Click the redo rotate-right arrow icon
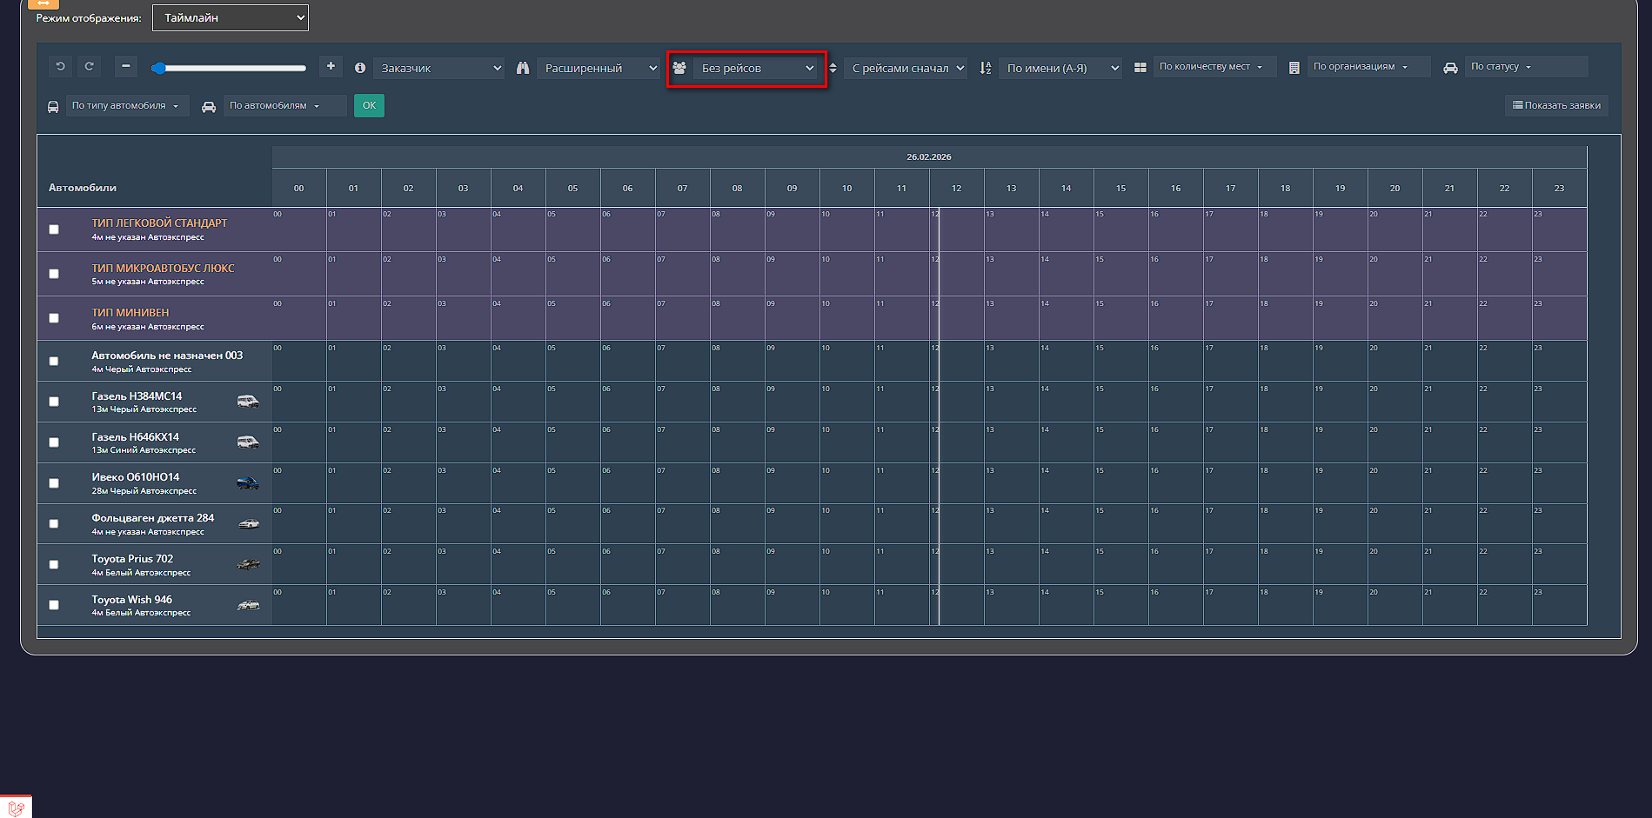Screen dimensions: 1652x818 [89, 67]
